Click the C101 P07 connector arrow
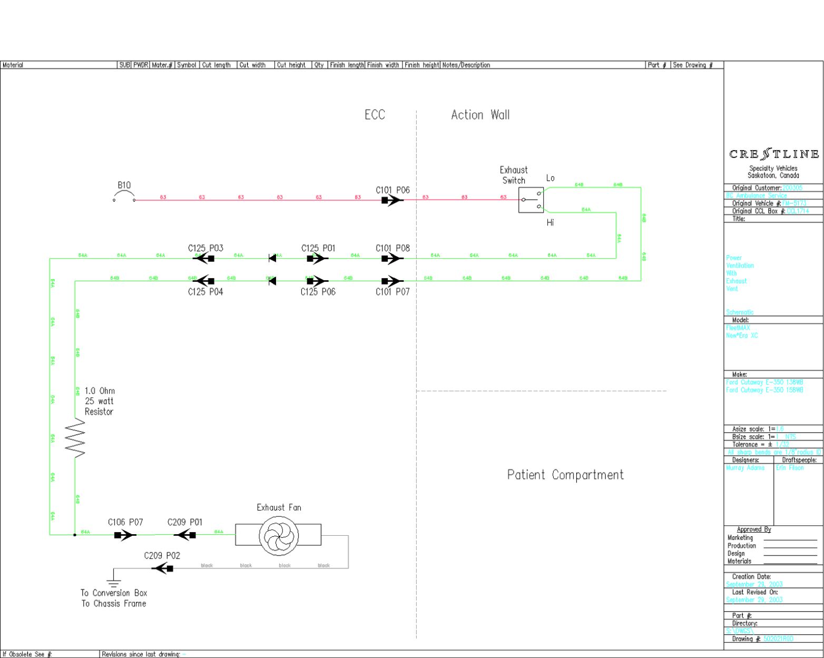 pyautogui.click(x=392, y=281)
